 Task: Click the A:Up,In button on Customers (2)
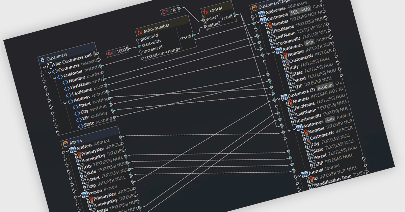(x=325, y=86)
